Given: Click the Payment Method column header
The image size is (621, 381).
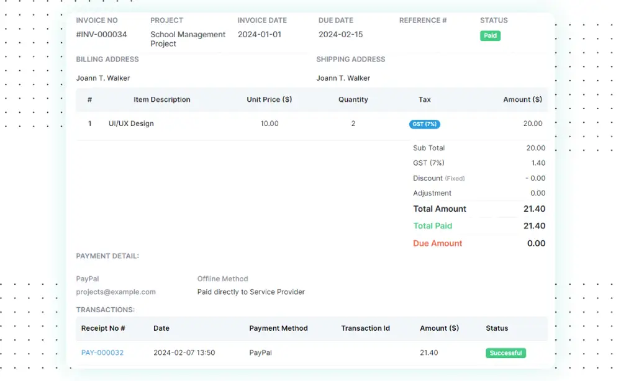Looking at the screenshot, I should point(279,328).
